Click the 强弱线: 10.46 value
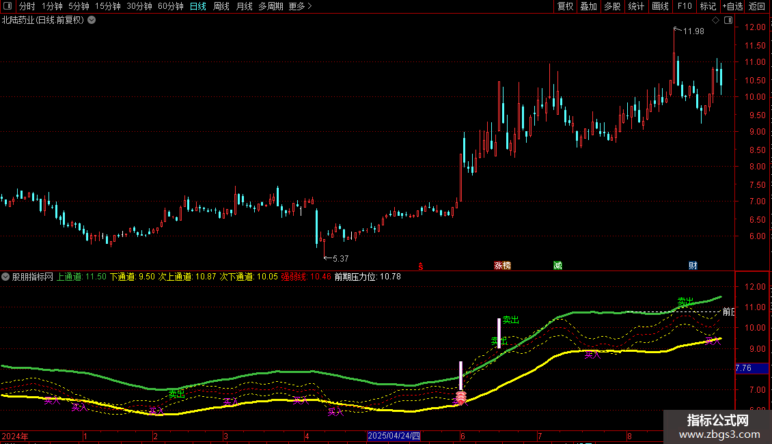 (306, 277)
